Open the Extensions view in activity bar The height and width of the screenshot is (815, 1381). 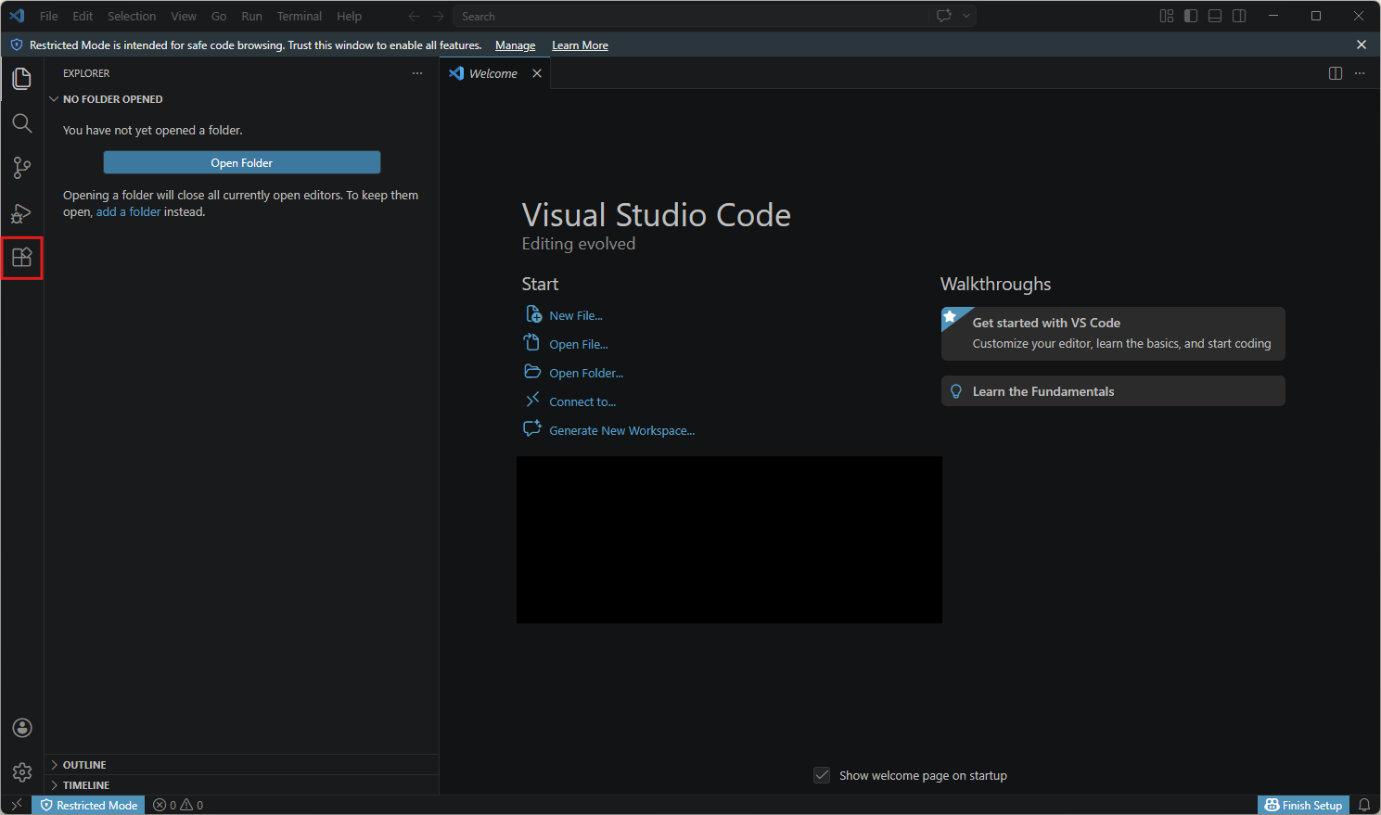(22, 258)
